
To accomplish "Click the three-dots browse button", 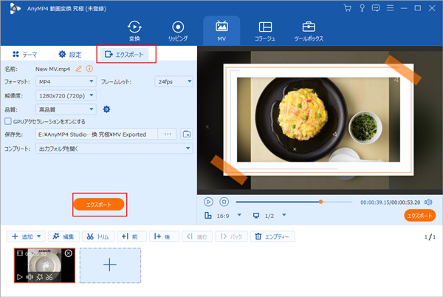I will (168, 134).
